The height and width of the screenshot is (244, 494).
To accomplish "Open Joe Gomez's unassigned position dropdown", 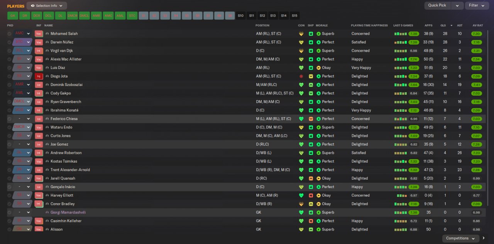I will 22,144.
